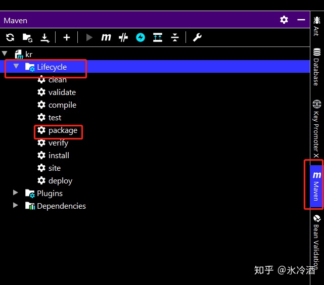The width and height of the screenshot is (324, 285).
Task: Collapse the kr project node
Action: click(5, 54)
